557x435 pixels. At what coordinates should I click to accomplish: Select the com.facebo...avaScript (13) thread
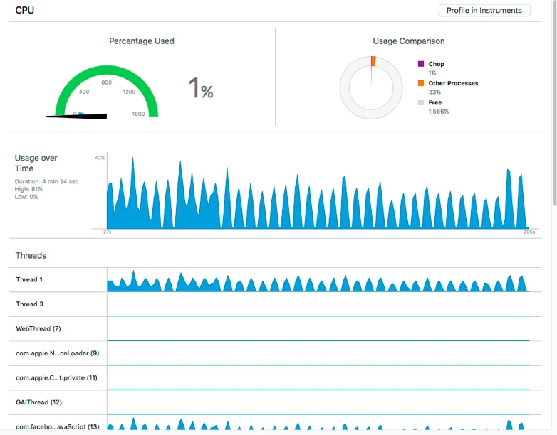pyautogui.click(x=58, y=426)
